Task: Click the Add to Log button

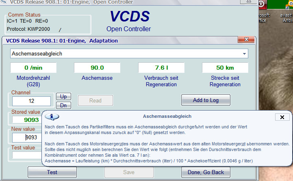Action: click(206, 100)
